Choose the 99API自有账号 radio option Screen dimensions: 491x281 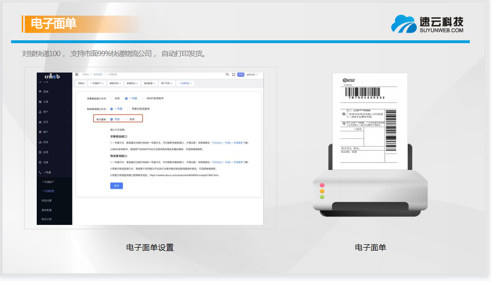pyautogui.click(x=143, y=98)
